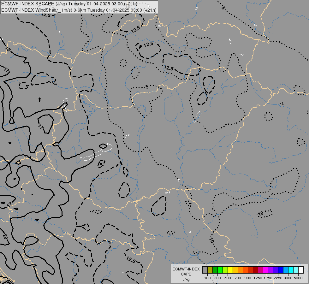Click the 700 value in the legend

238,278
